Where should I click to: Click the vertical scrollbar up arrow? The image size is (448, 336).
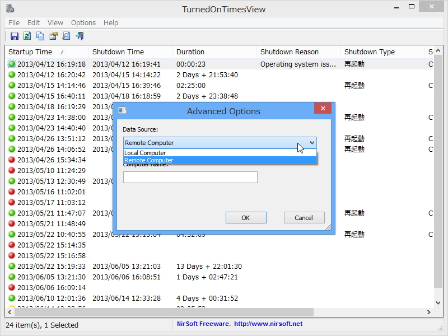[x=438, y=51]
